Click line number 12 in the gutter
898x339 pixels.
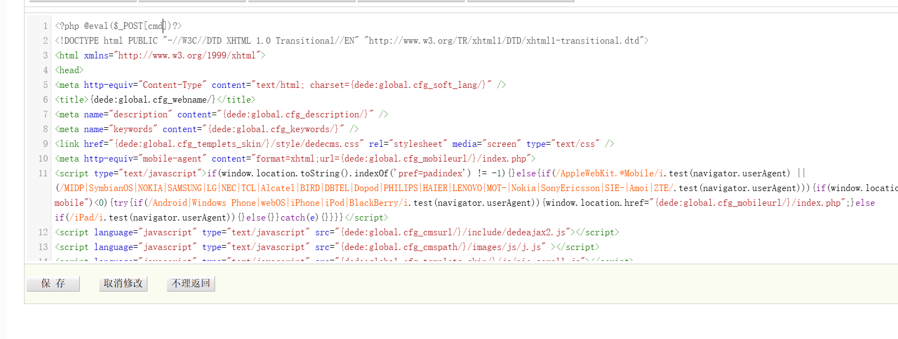pyautogui.click(x=43, y=232)
